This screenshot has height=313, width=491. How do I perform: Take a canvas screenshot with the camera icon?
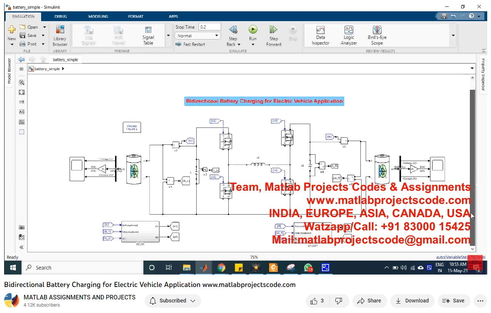point(22,227)
